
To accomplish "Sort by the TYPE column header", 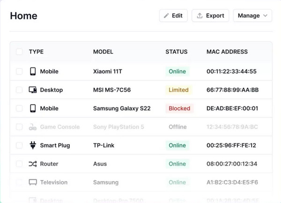I will pyautogui.click(x=36, y=52).
